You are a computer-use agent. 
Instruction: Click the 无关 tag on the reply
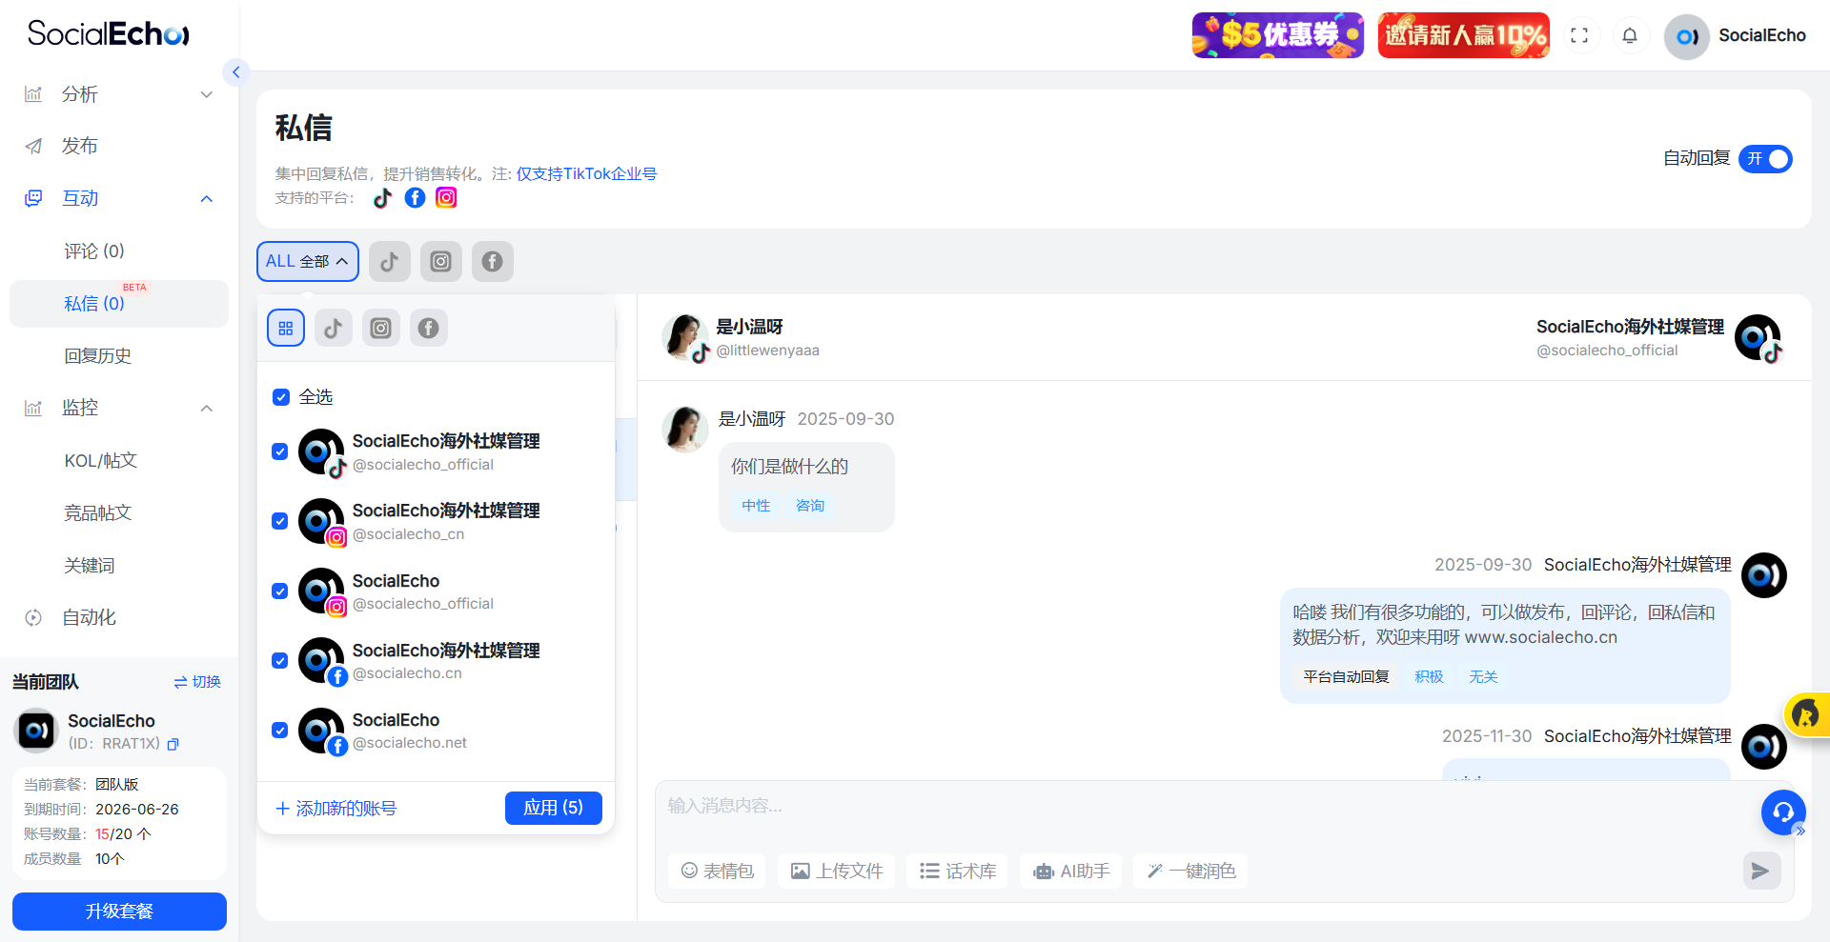pos(1483,677)
